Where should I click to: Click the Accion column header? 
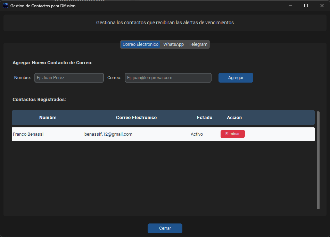click(x=234, y=118)
